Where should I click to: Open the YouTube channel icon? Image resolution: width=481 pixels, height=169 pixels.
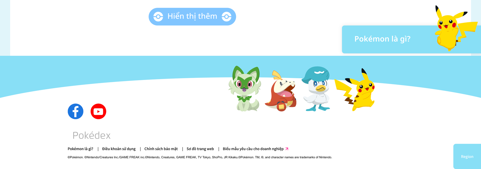click(x=98, y=111)
